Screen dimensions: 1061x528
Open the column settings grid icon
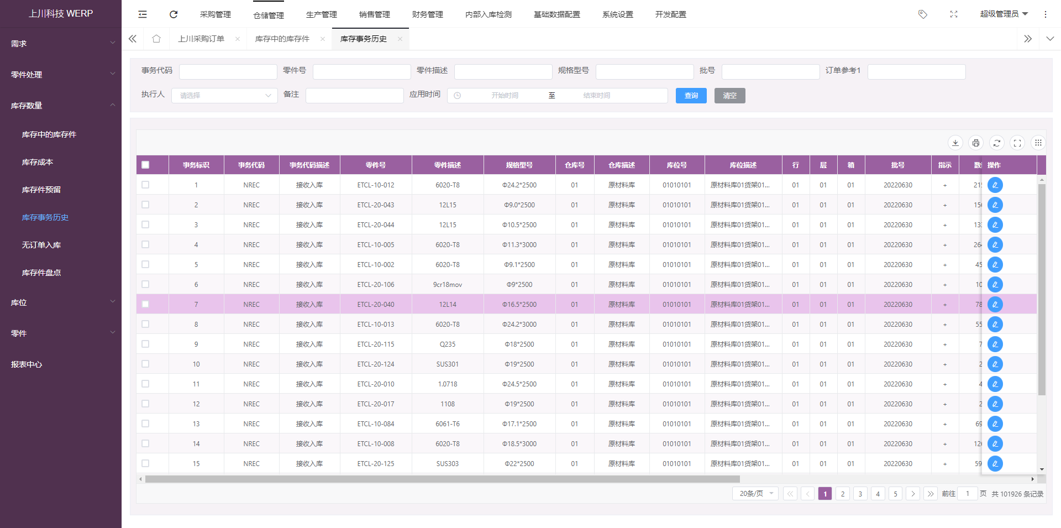(x=1038, y=143)
